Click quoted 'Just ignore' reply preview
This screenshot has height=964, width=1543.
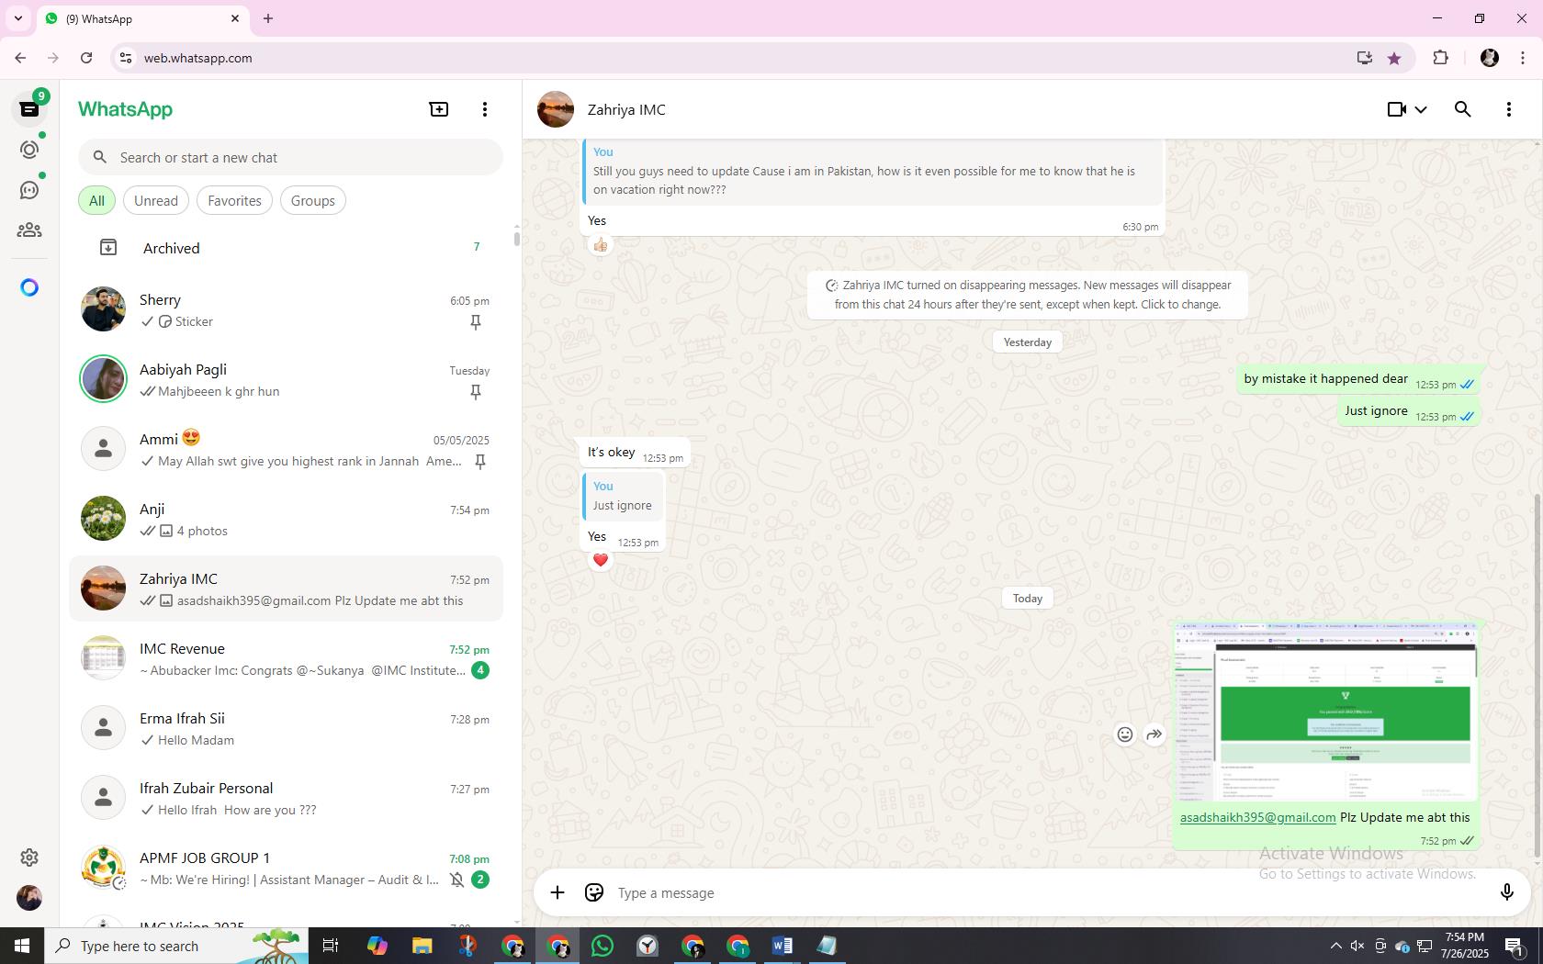(x=623, y=496)
